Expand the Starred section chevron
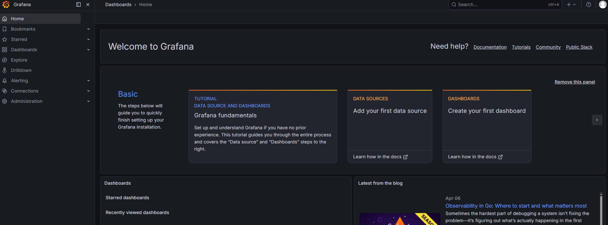Image resolution: width=608 pixels, height=225 pixels. point(89,39)
